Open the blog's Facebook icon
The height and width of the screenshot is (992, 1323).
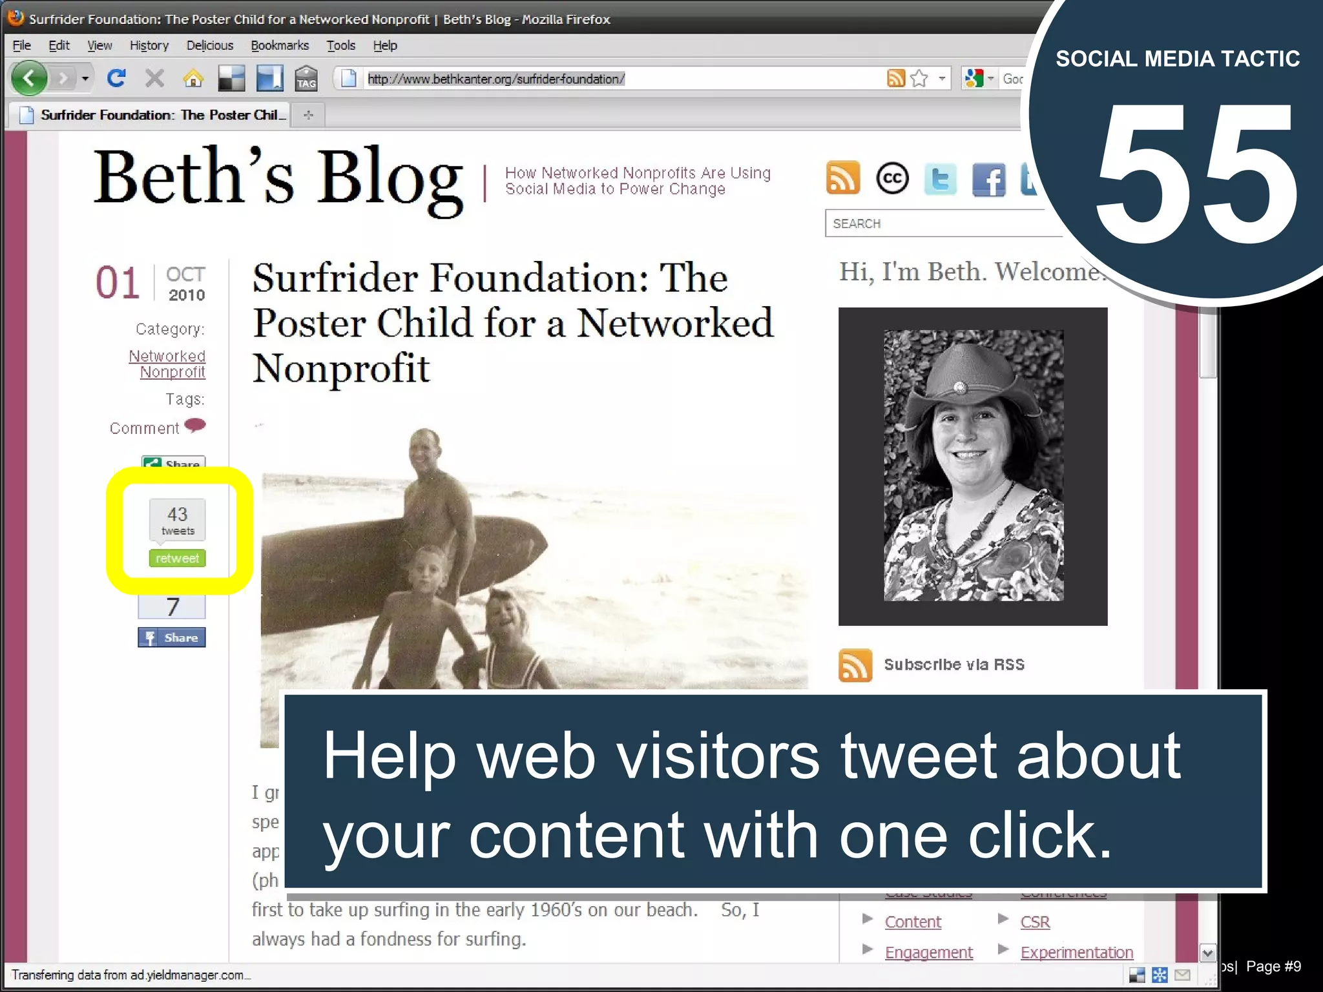tap(989, 179)
